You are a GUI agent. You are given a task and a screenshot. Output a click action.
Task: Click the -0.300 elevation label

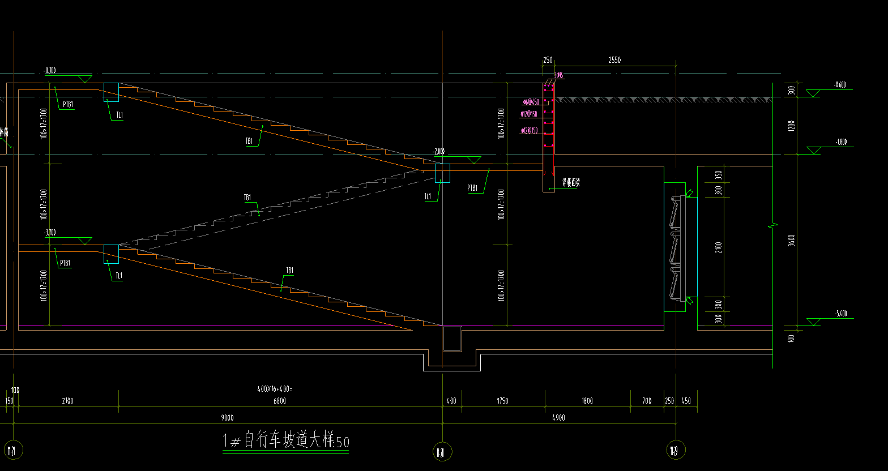coord(49,71)
